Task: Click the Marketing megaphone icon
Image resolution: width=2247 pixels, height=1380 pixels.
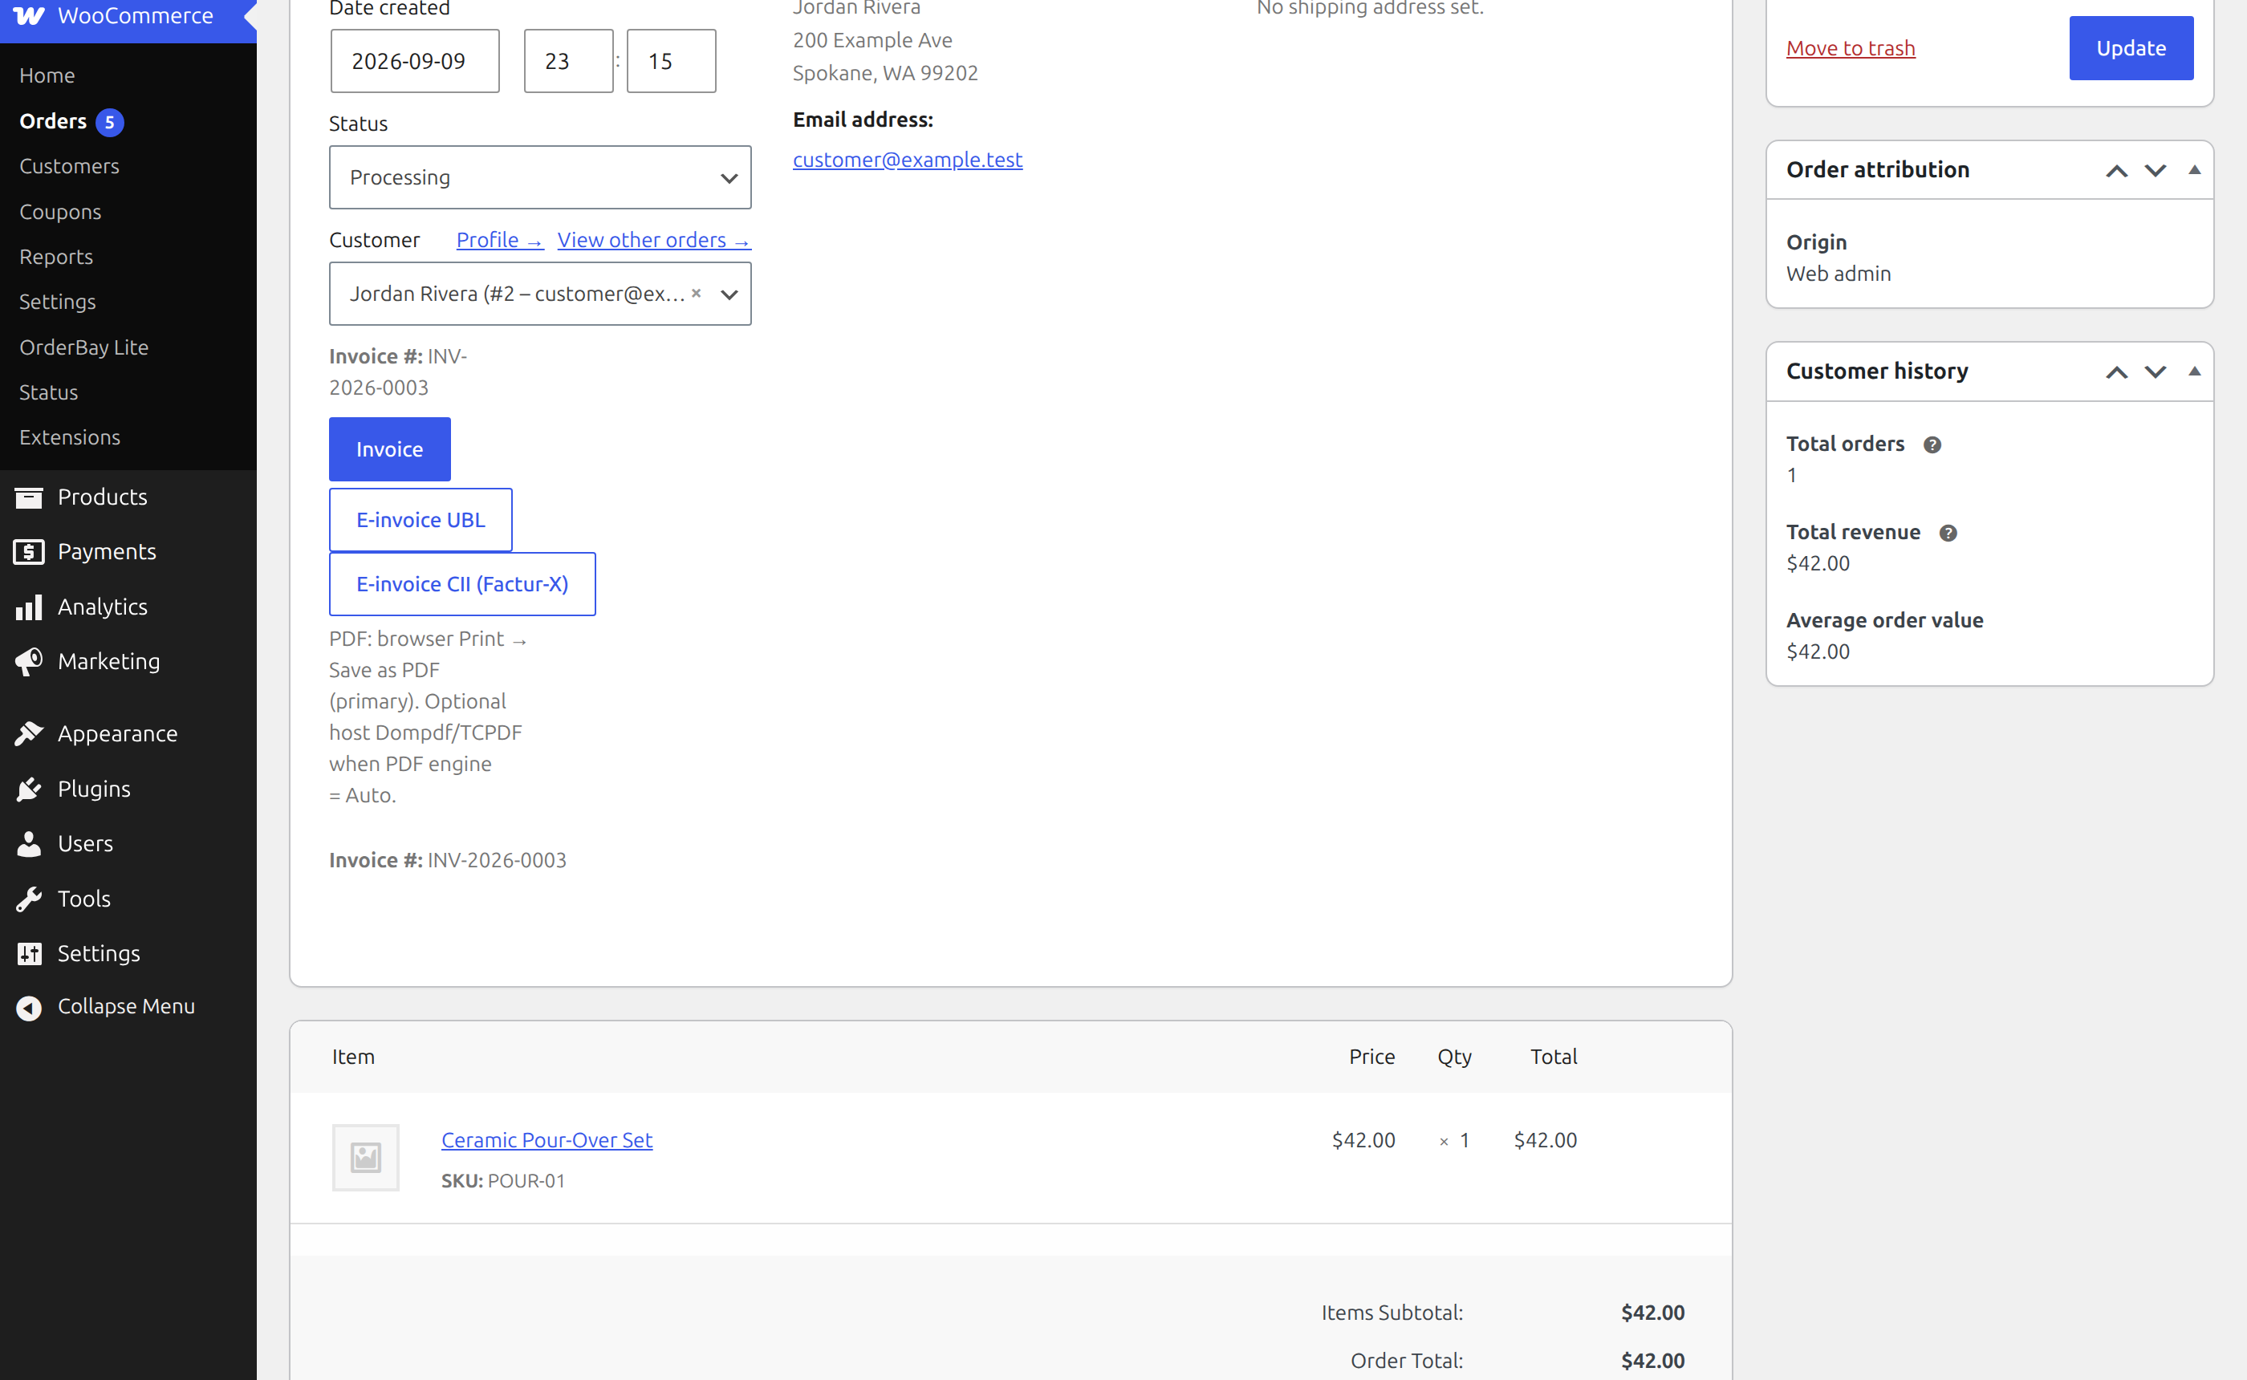Action: click(x=29, y=662)
